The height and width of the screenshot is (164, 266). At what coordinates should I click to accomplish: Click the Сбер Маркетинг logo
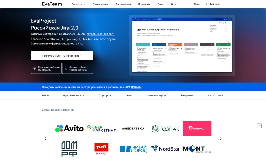[101, 129]
